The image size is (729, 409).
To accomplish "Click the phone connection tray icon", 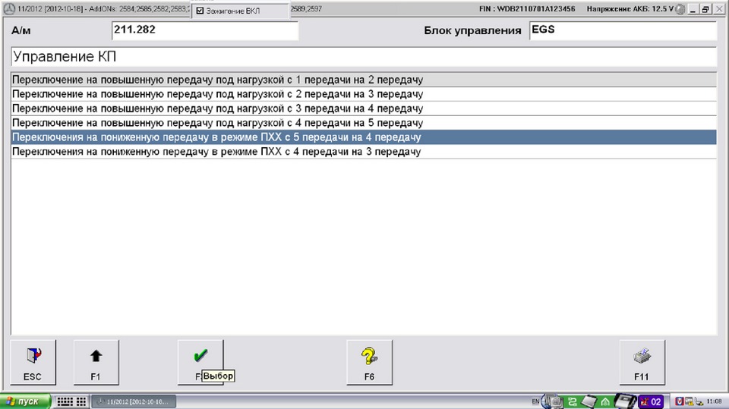I will click(699, 401).
